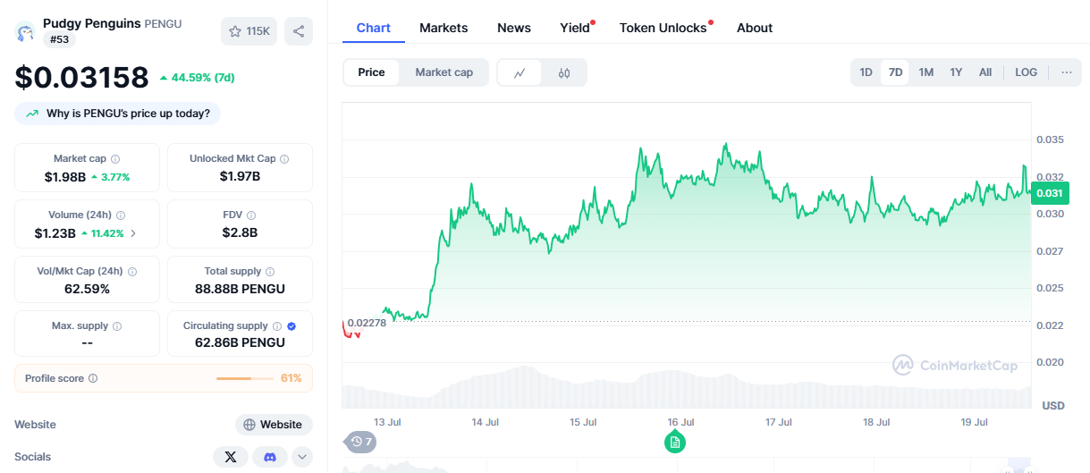Open the share icon button
This screenshot has height=473, width=1090.
(299, 31)
